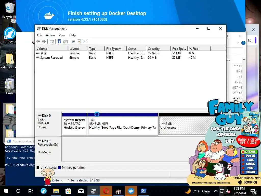Image resolution: width=261 pixels, height=196 pixels.
Task: Expand the system tray hidden icons chevron
Action: point(216,191)
